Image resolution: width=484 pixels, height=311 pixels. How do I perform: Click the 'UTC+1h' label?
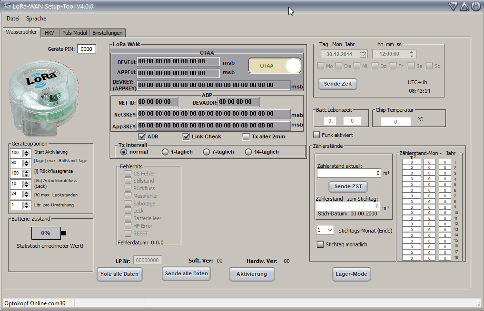click(417, 82)
